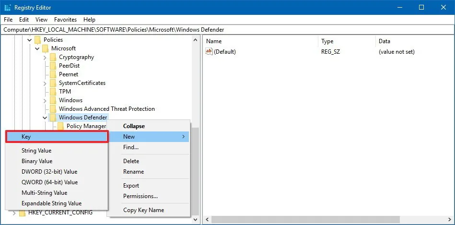Click the HKEY_CURRENT_CONFIG folder icon

tap(22, 213)
